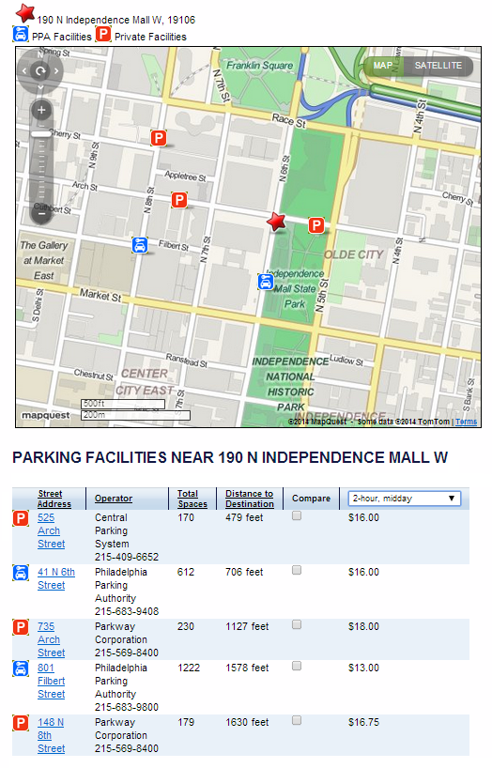
Task: Click the private icon in the 148 N 8th Street row
Action: tap(21, 722)
